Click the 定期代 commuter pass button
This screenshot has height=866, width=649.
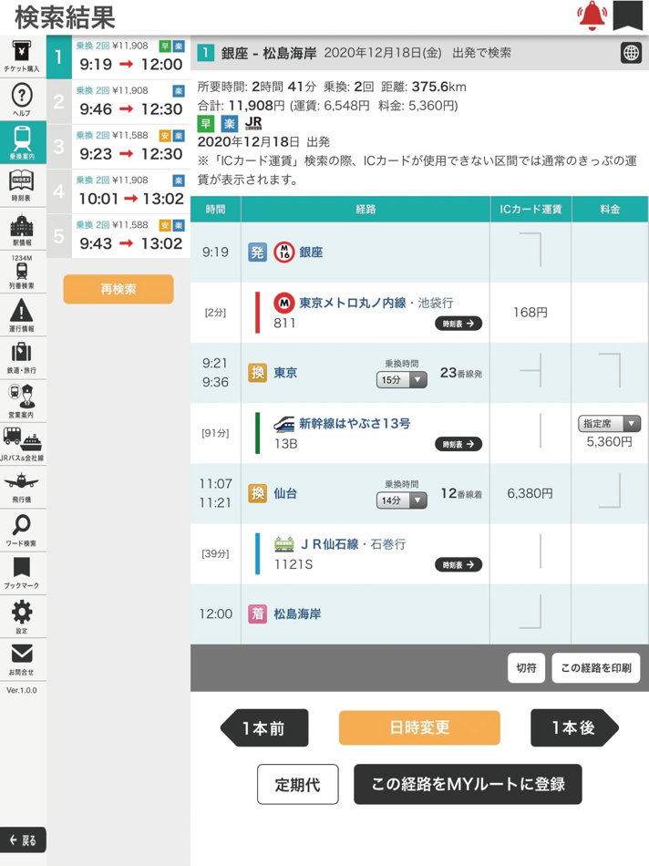tap(298, 784)
